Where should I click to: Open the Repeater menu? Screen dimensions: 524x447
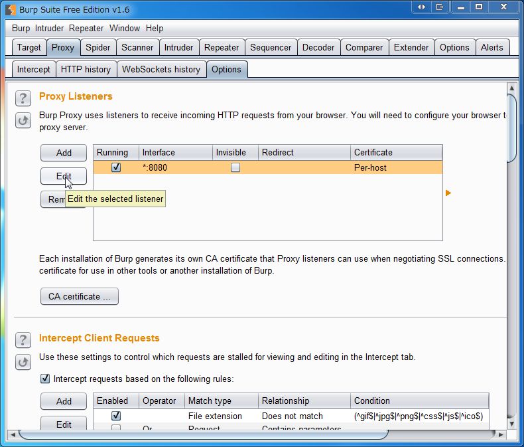(86, 29)
